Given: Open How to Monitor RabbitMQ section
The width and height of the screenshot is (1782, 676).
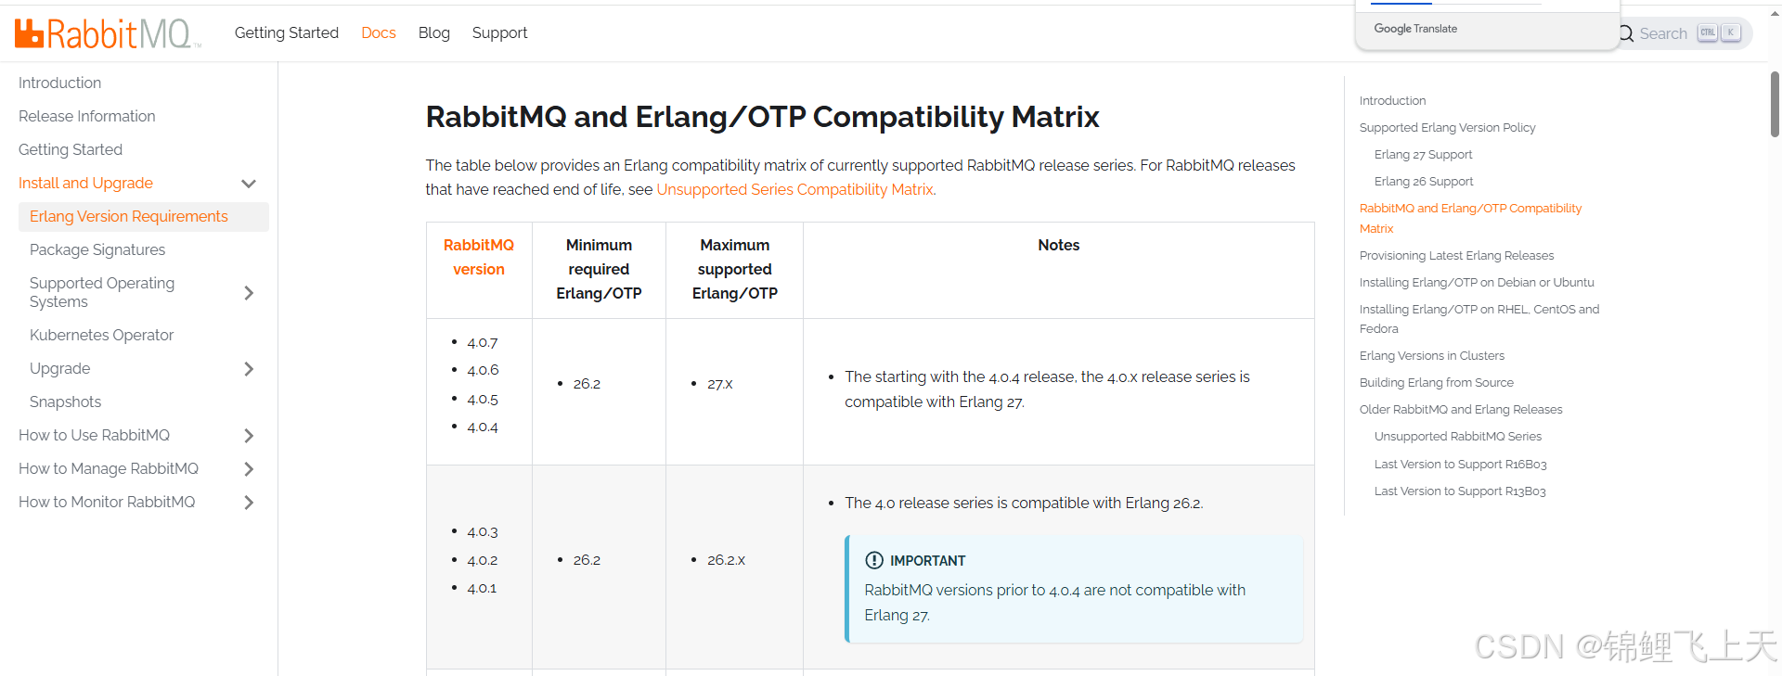Looking at the screenshot, I should point(107,502).
